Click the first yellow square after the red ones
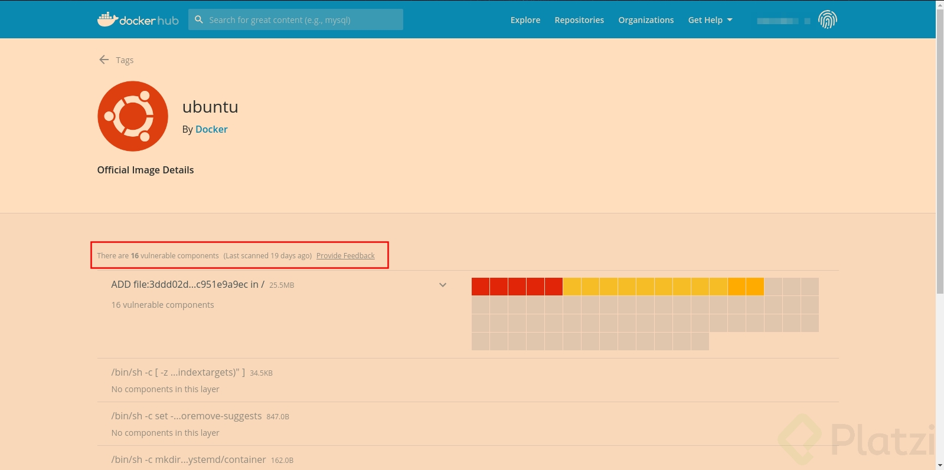Image resolution: width=944 pixels, height=470 pixels. click(x=572, y=287)
